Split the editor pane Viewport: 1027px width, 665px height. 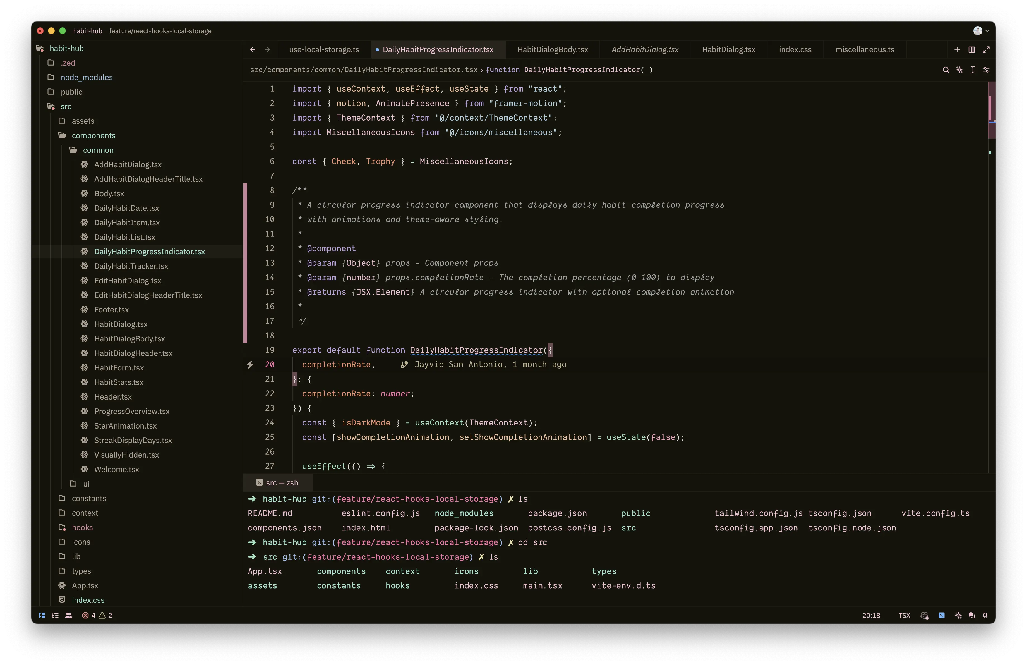[971, 50]
